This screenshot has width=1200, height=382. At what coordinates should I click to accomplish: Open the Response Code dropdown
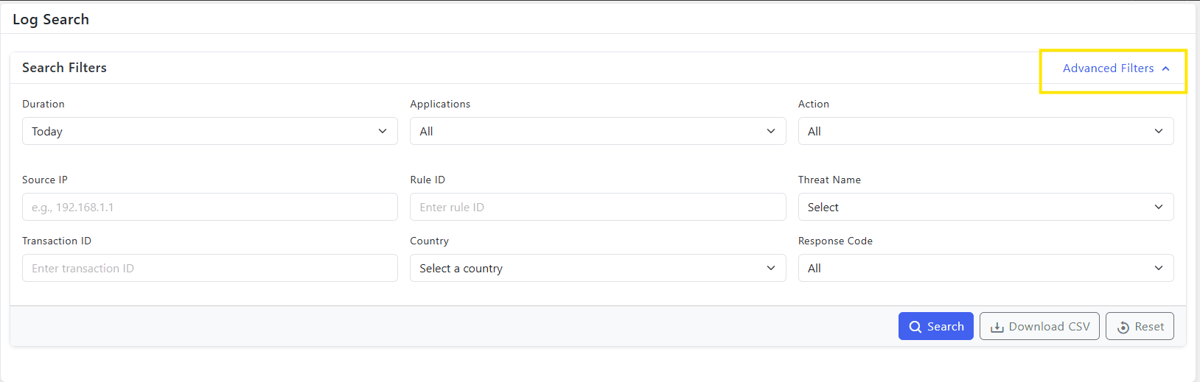click(986, 268)
